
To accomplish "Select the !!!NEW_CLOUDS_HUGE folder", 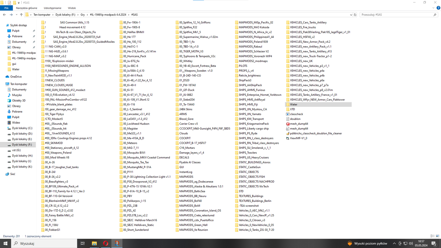I will (x=57, y=85).
